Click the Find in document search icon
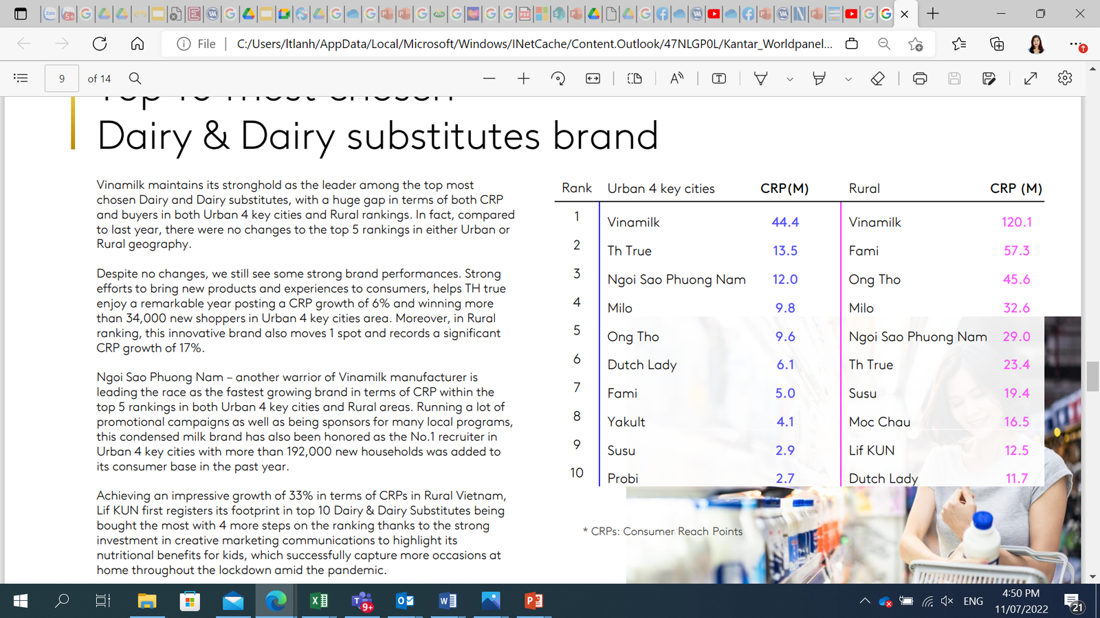Screen dimensions: 1100x618 tap(135, 78)
